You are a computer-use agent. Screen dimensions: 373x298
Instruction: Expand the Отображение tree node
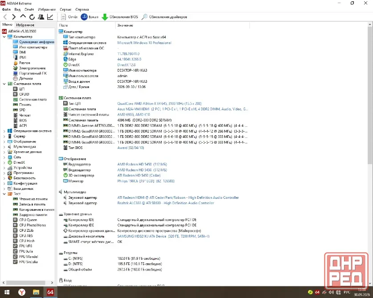[x=4, y=141]
